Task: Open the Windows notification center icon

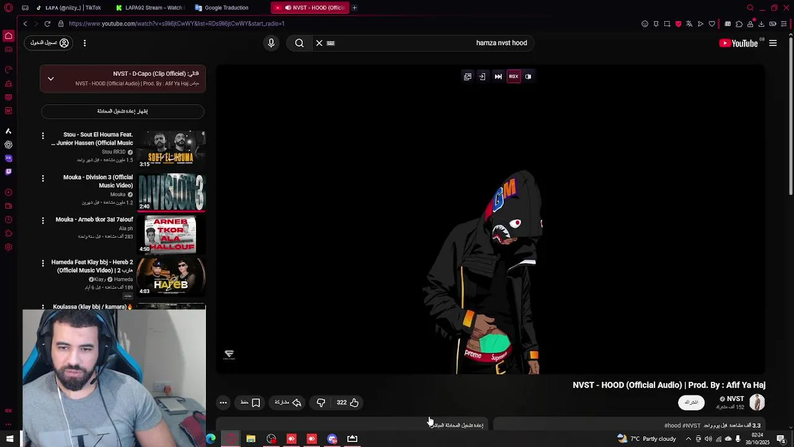Action: (781, 439)
